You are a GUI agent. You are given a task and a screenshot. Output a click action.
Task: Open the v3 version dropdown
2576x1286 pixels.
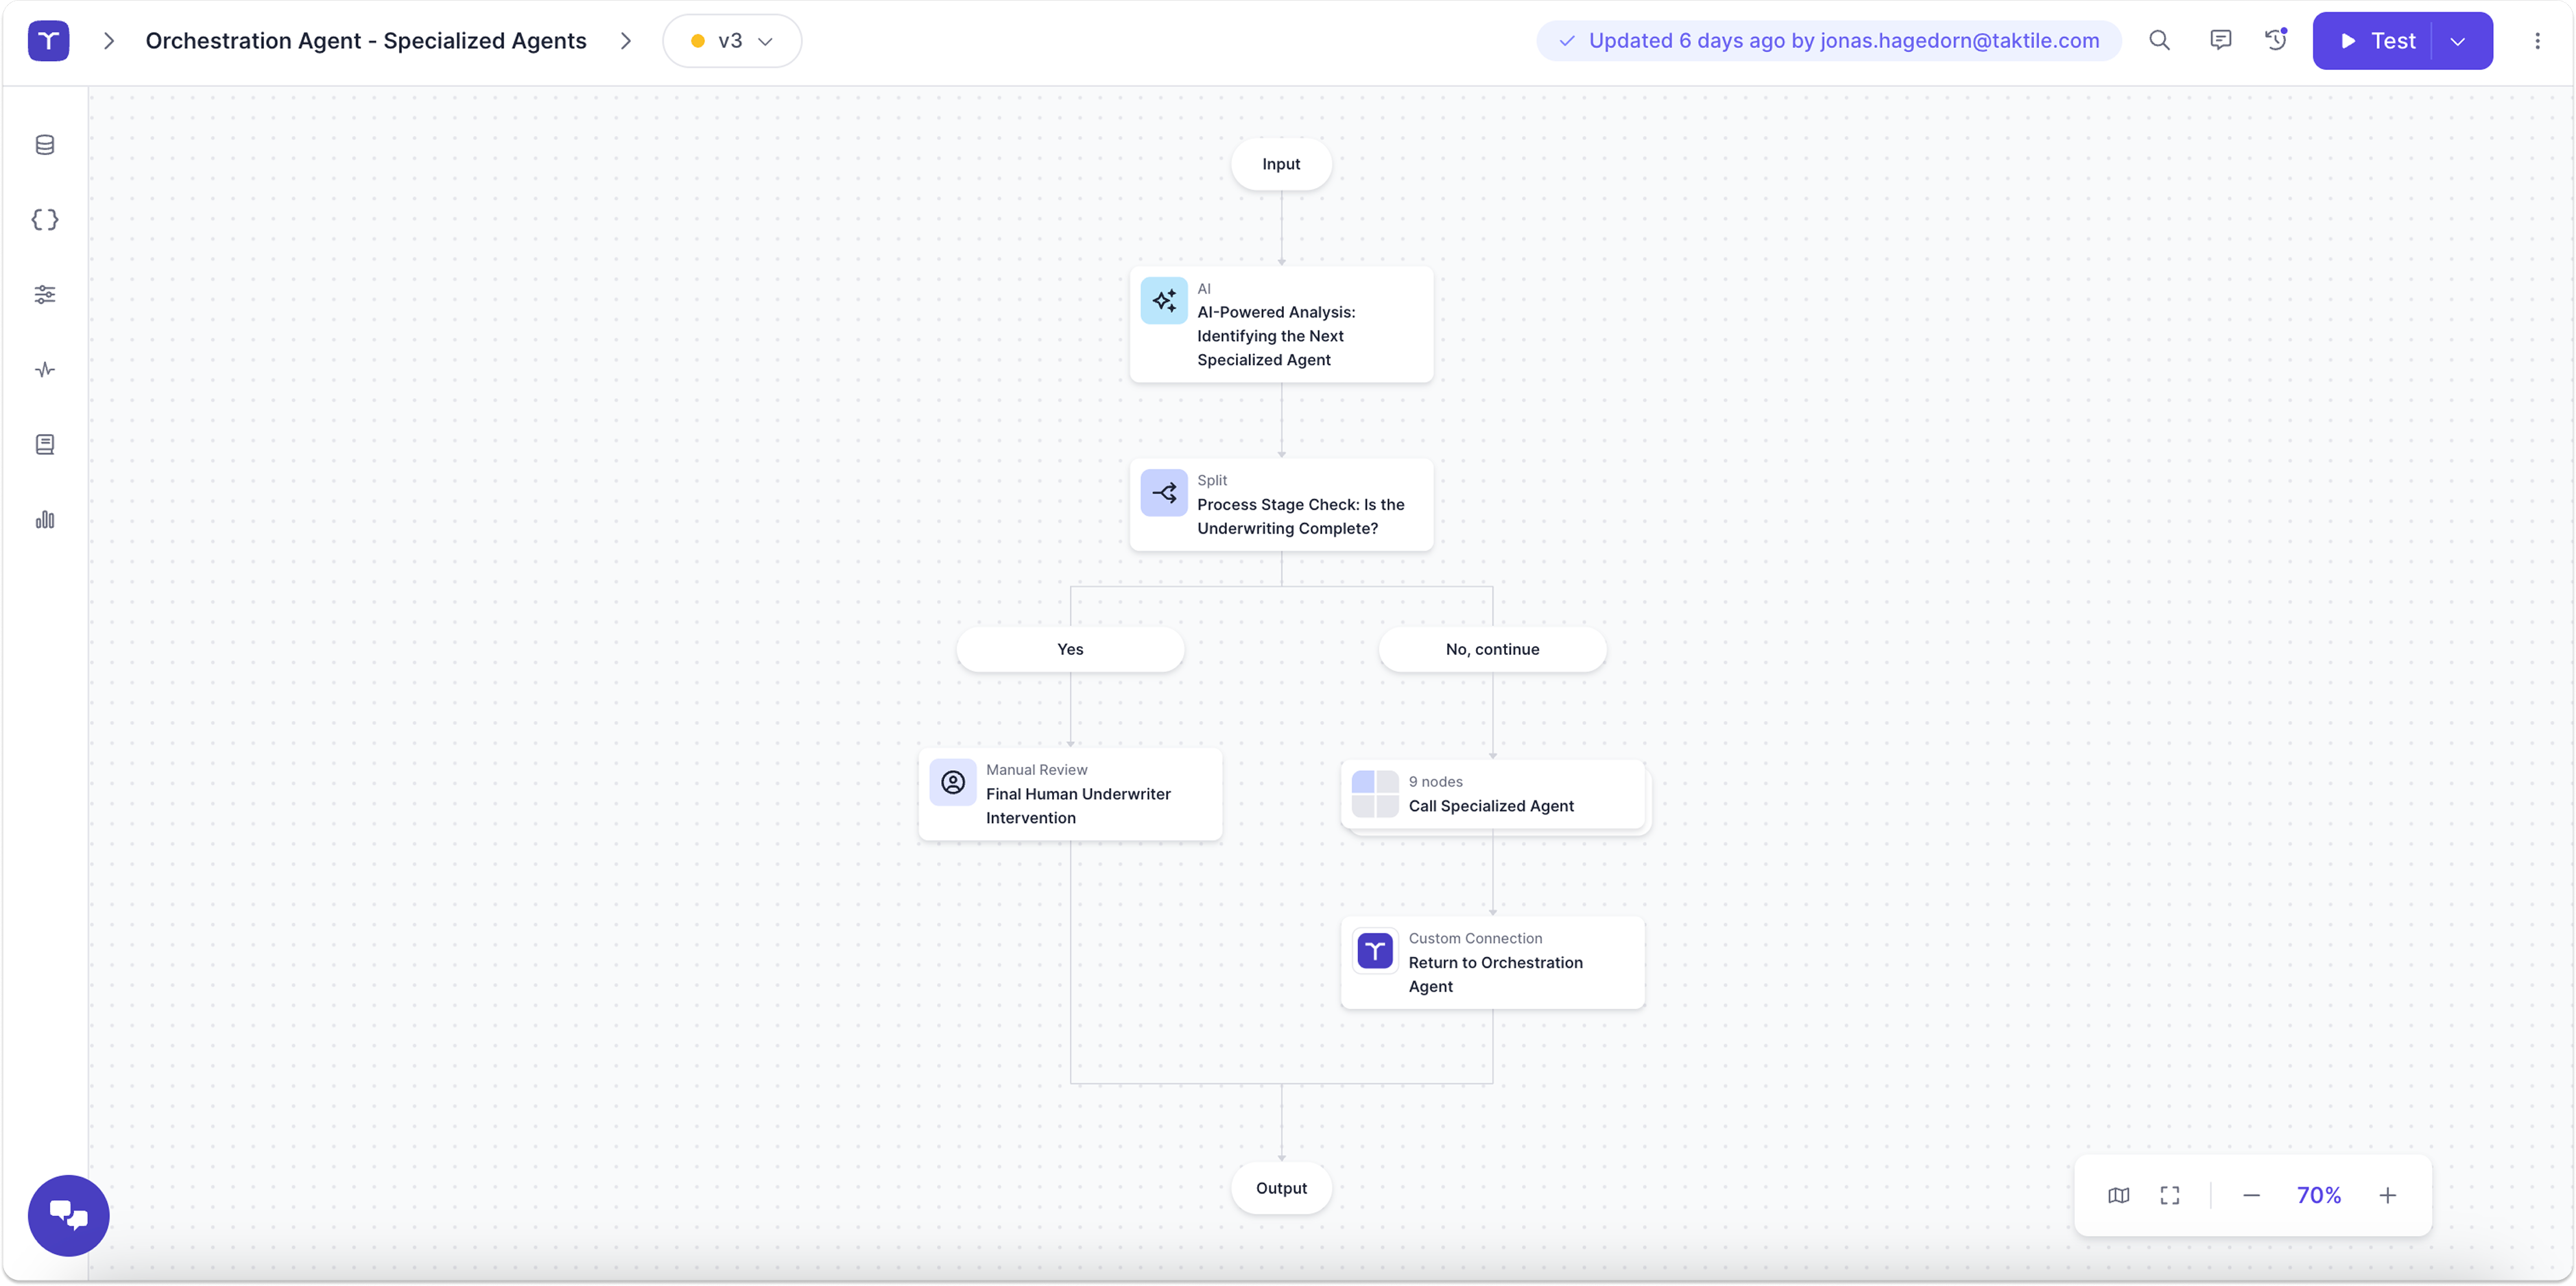732,41
